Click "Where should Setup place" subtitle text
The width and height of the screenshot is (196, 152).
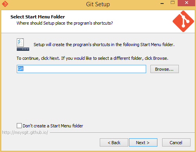click(65, 23)
